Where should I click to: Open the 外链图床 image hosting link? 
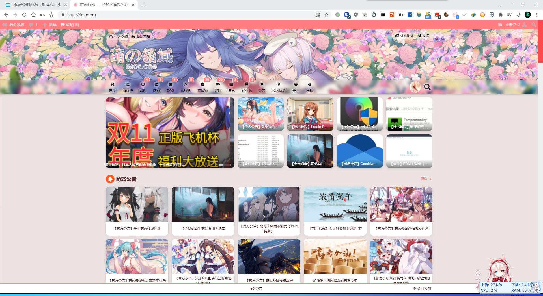pyautogui.click(x=404, y=36)
